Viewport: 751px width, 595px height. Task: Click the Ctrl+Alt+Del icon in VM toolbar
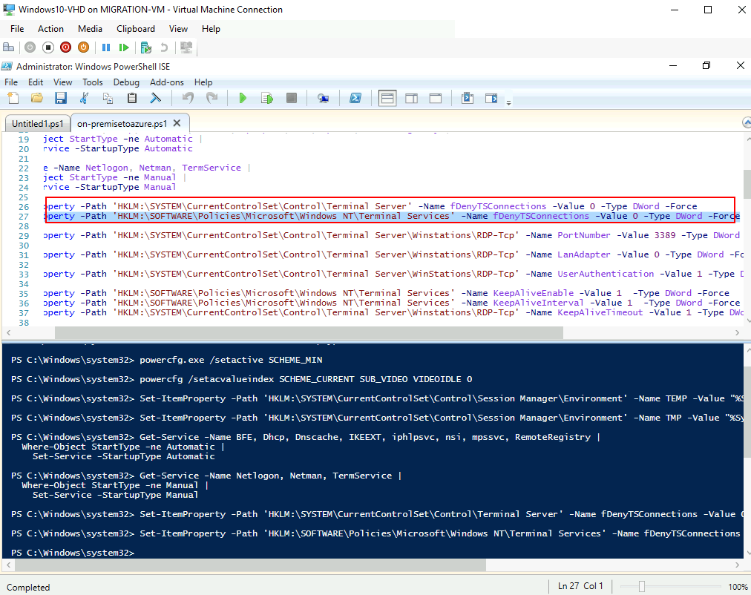(x=9, y=47)
